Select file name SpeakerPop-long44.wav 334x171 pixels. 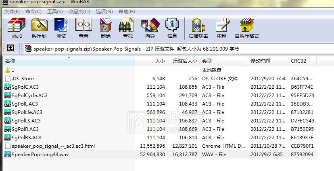pos(40,154)
